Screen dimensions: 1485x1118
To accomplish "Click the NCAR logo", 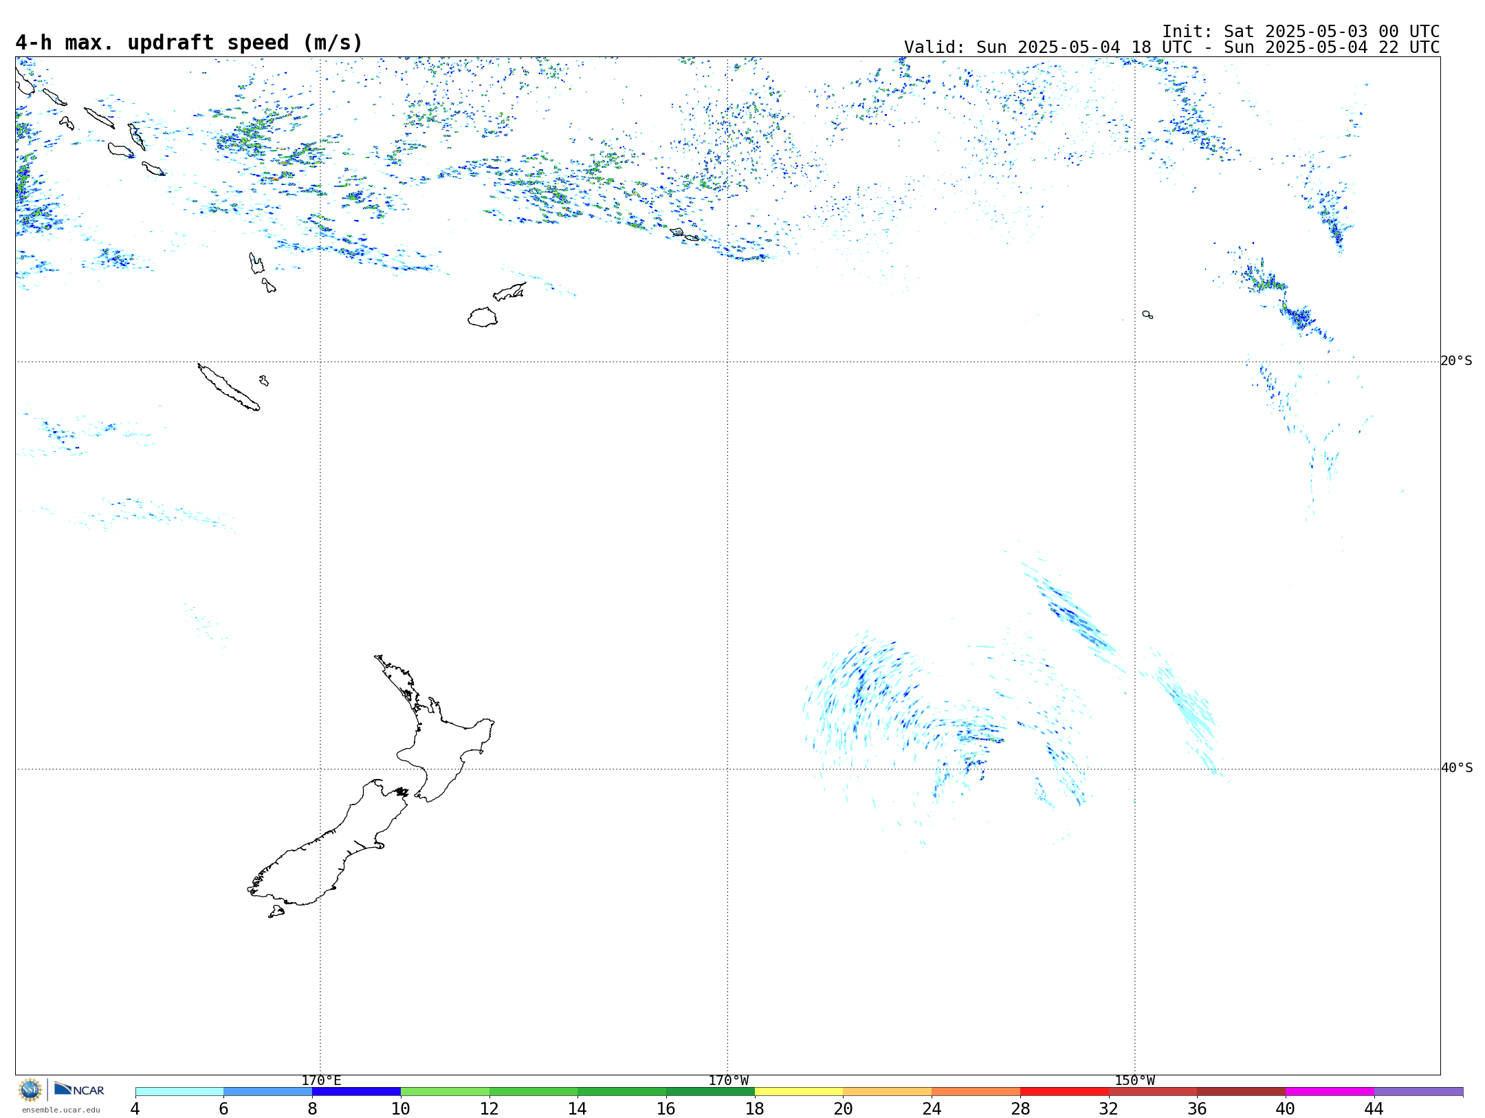I will tap(79, 1089).
